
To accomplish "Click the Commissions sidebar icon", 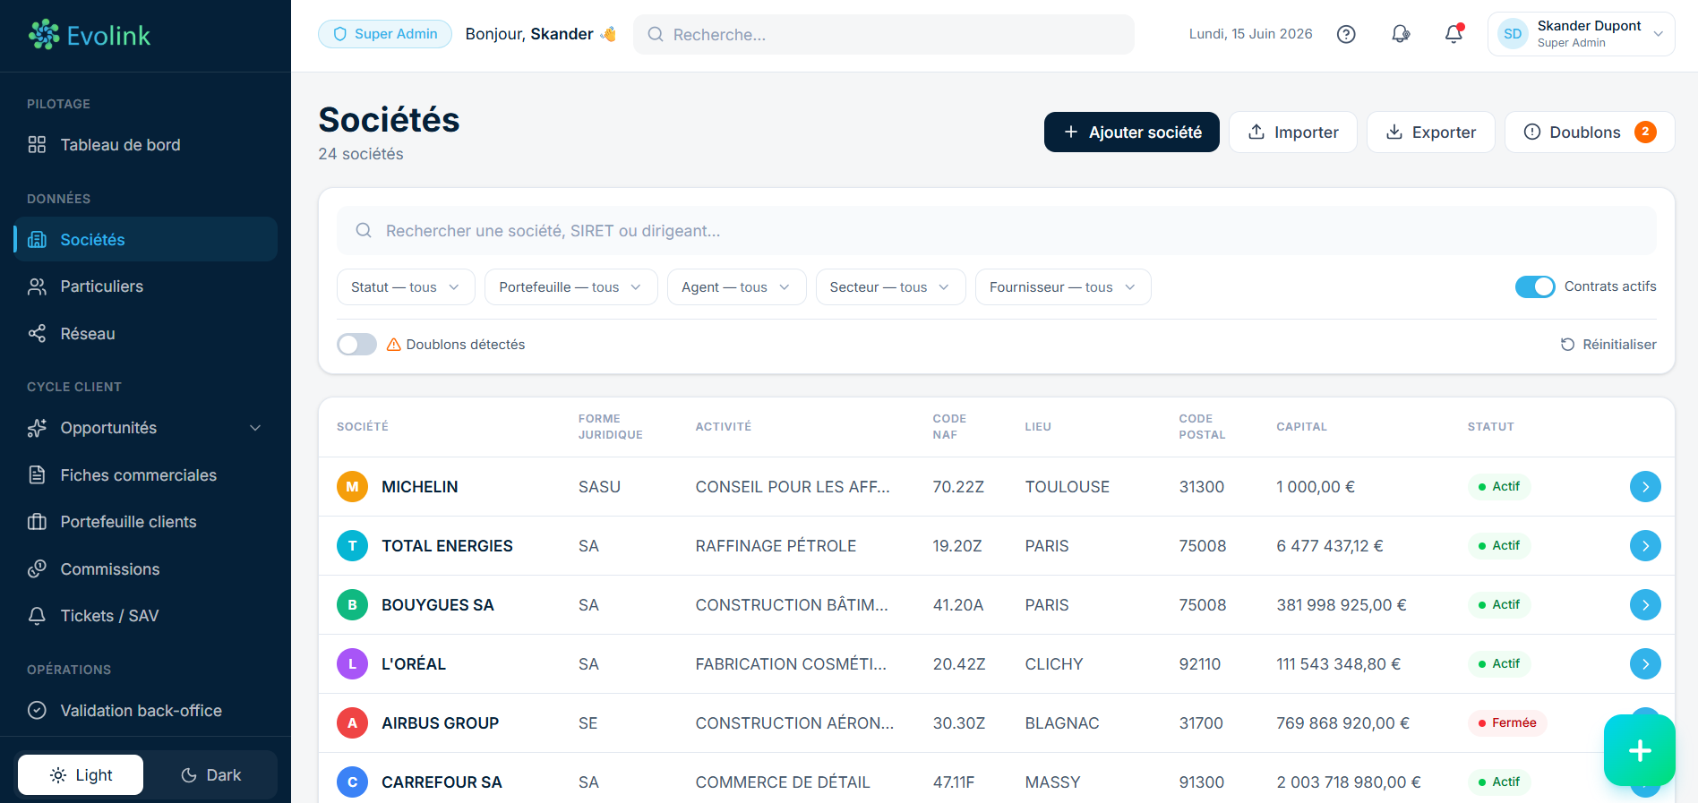I will 37,569.
